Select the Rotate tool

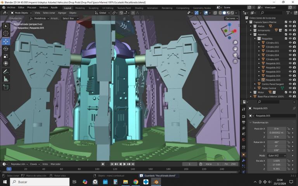(x=6, y=49)
